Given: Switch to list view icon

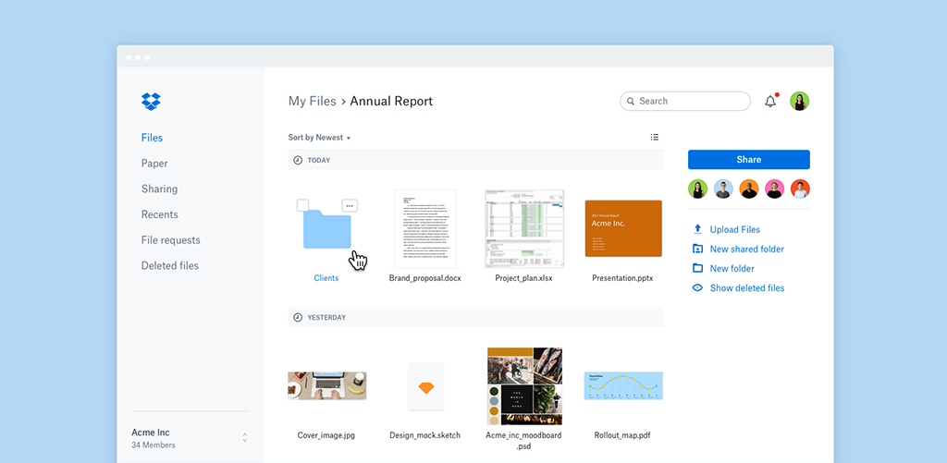Looking at the screenshot, I should (655, 138).
